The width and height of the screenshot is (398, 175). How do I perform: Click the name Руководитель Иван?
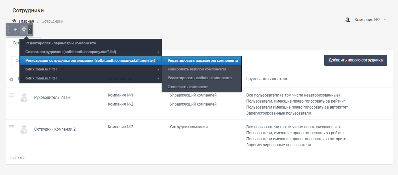tap(52, 98)
